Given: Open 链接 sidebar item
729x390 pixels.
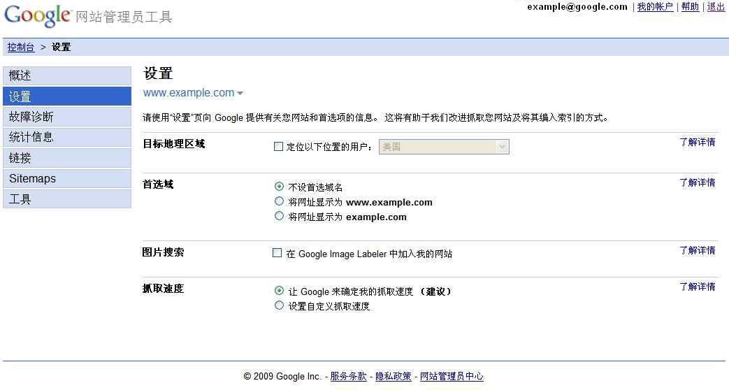Looking at the screenshot, I should (67, 158).
